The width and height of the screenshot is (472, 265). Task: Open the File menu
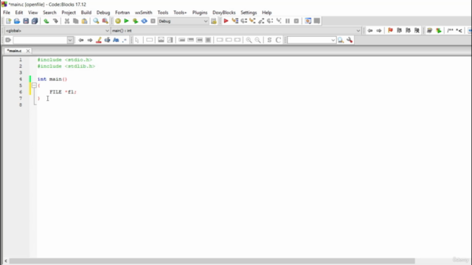[x=7, y=13]
